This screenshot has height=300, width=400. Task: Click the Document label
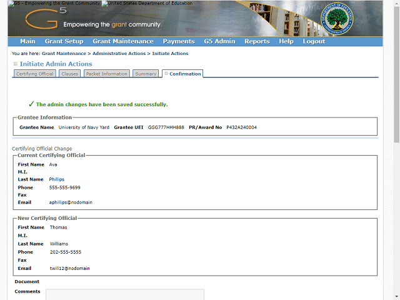click(27, 282)
